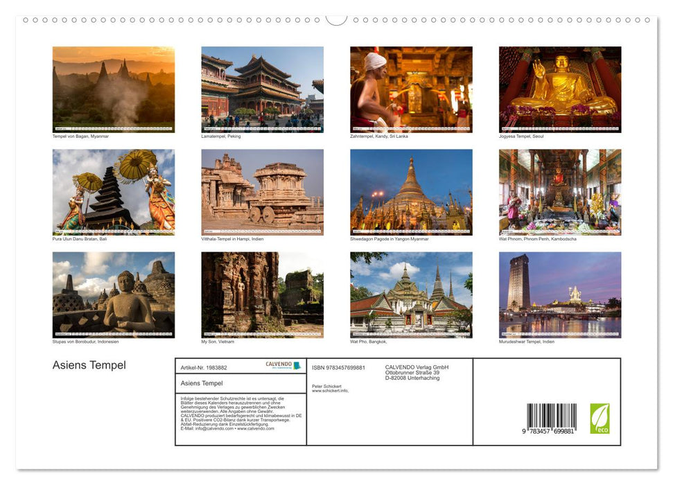Select the Peter Schickert credit line
The height and width of the screenshot is (485, 673).
tap(327, 386)
